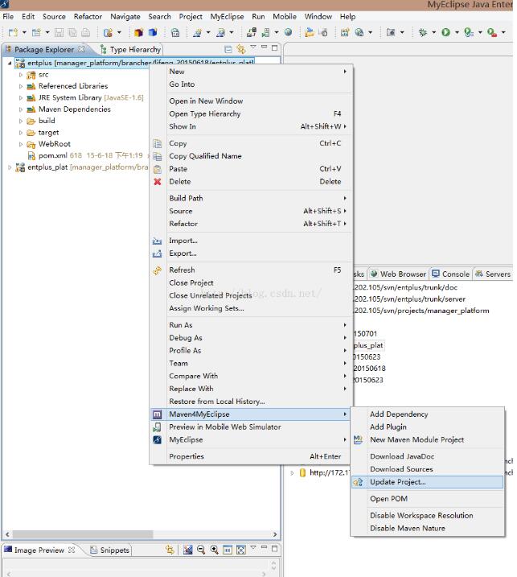Switch to the Console tab
517x577 pixels.
[451, 274]
